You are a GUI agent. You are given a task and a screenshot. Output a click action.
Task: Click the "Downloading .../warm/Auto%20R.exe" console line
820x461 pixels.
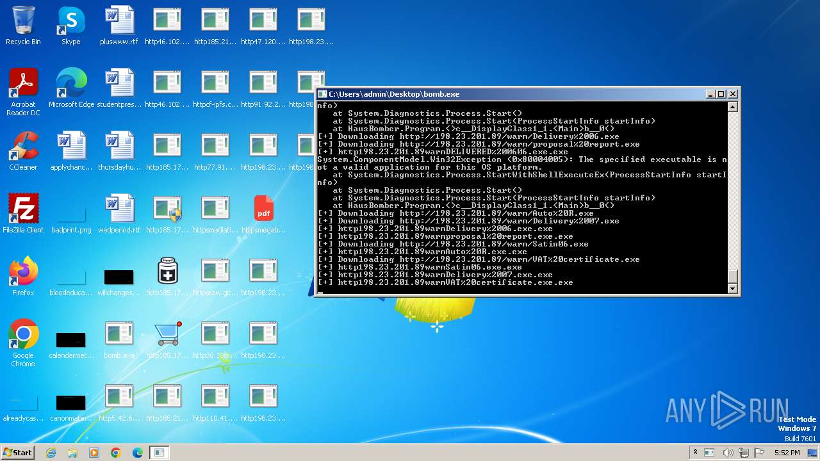(455, 213)
